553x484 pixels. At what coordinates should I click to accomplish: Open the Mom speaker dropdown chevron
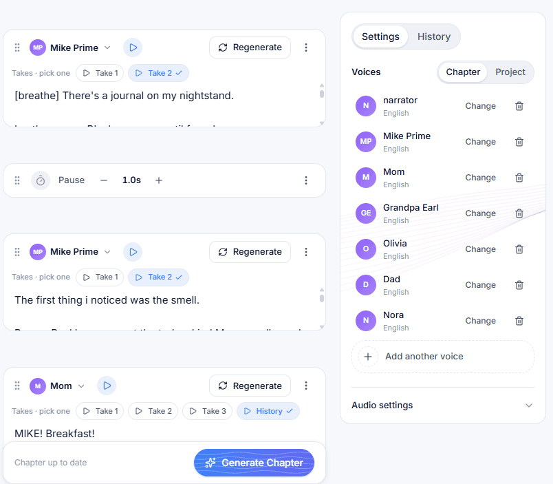tap(81, 386)
